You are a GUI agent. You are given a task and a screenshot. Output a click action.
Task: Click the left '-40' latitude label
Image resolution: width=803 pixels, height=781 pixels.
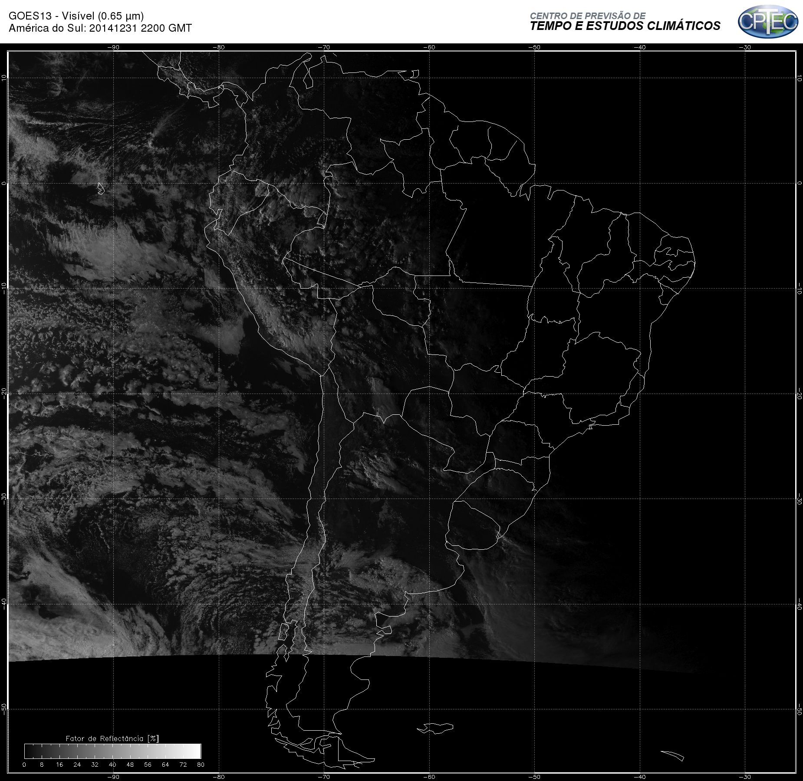pos(4,604)
